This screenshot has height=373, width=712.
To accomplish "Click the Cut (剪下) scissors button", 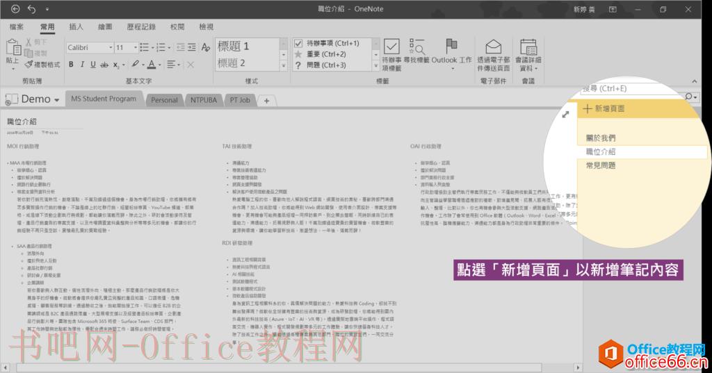I will coord(36,42).
